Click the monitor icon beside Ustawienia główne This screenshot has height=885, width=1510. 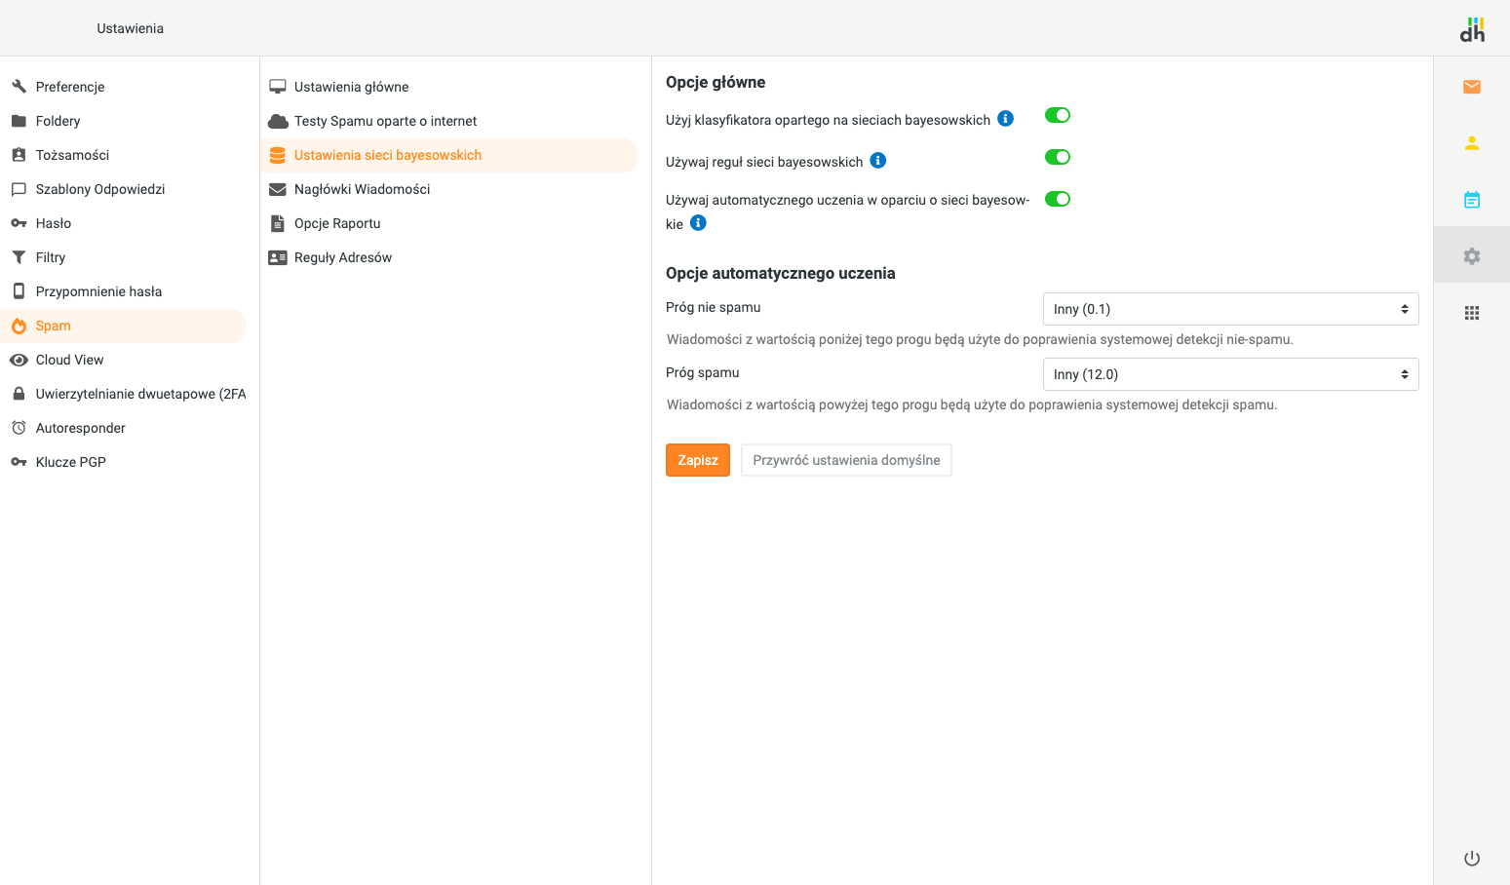[x=278, y=87]
